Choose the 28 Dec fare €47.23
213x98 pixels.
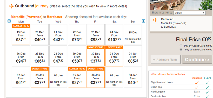58,56
